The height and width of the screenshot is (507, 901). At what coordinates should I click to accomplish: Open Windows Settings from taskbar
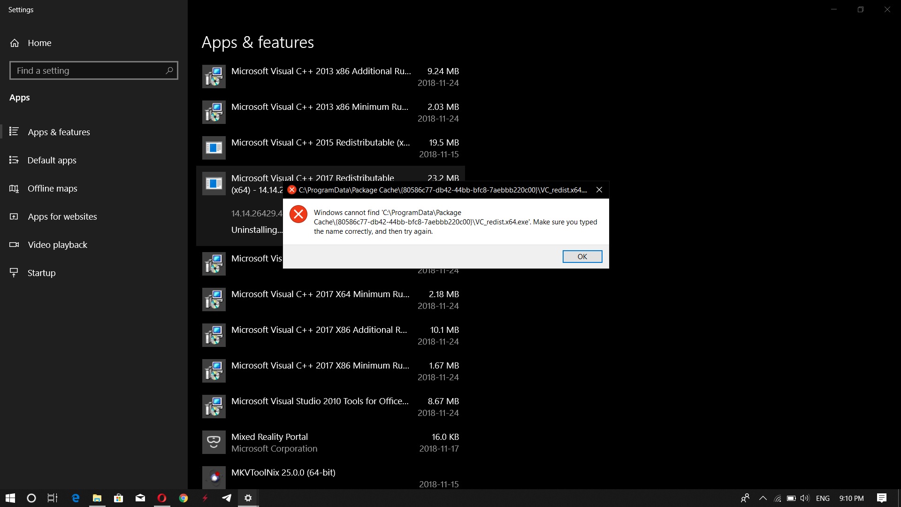[x=247, y=499]
